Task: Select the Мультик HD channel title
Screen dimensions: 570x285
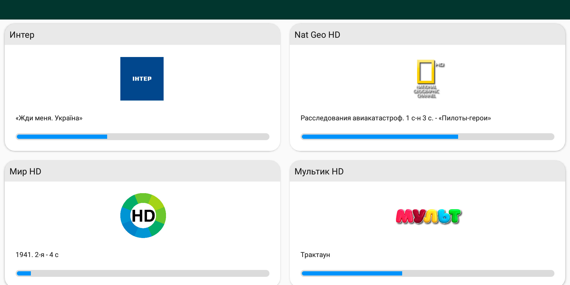Action: pos(319,172)
